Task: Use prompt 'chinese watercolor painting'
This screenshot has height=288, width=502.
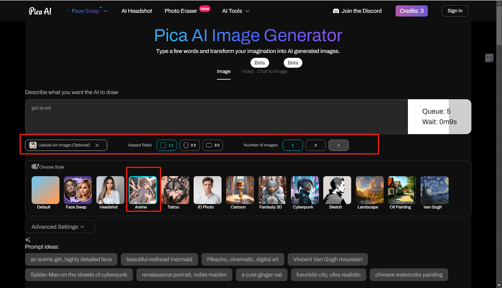Action: (409, 275)
